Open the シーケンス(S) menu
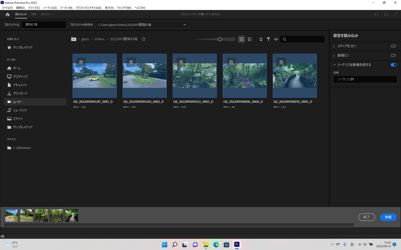This screenshot has width=401, height=250. (x=50, y=8)
